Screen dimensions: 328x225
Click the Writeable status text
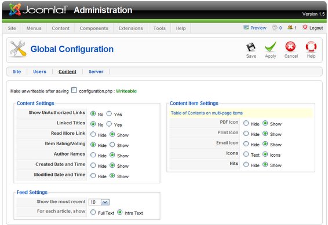click(x=126, y=91)
